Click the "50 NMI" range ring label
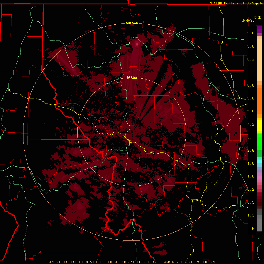The width and height of the screenshot is (264, 264). point(132,77)
